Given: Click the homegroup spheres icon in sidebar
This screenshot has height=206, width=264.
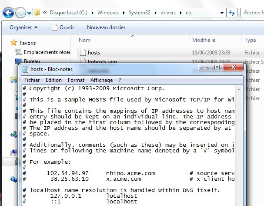Looking at the screenshot, I should point(14,134).
